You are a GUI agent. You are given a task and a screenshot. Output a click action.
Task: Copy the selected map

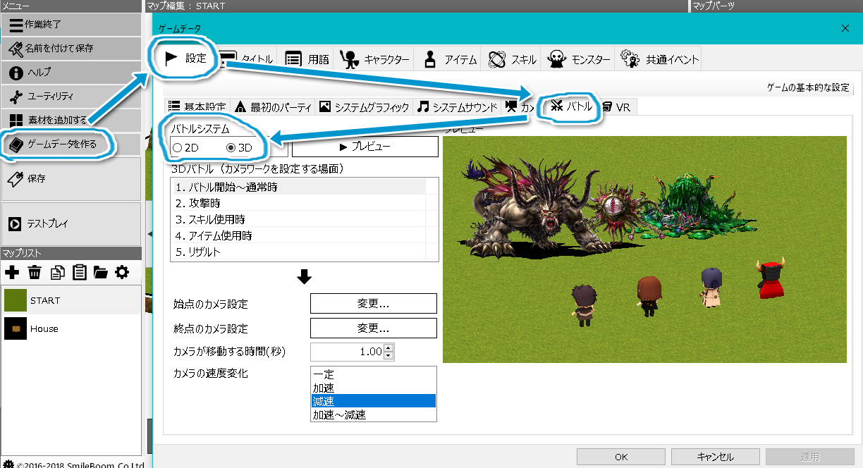coord(57,272)
